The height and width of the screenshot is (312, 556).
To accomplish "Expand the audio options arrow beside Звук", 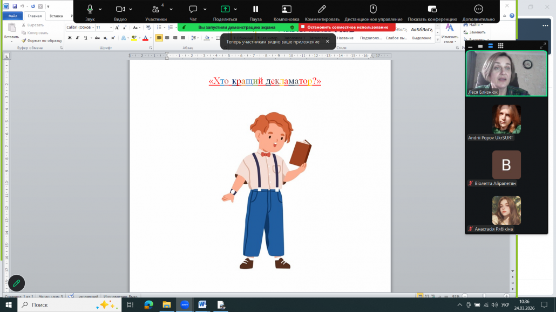I will click(x=100, y=9).
